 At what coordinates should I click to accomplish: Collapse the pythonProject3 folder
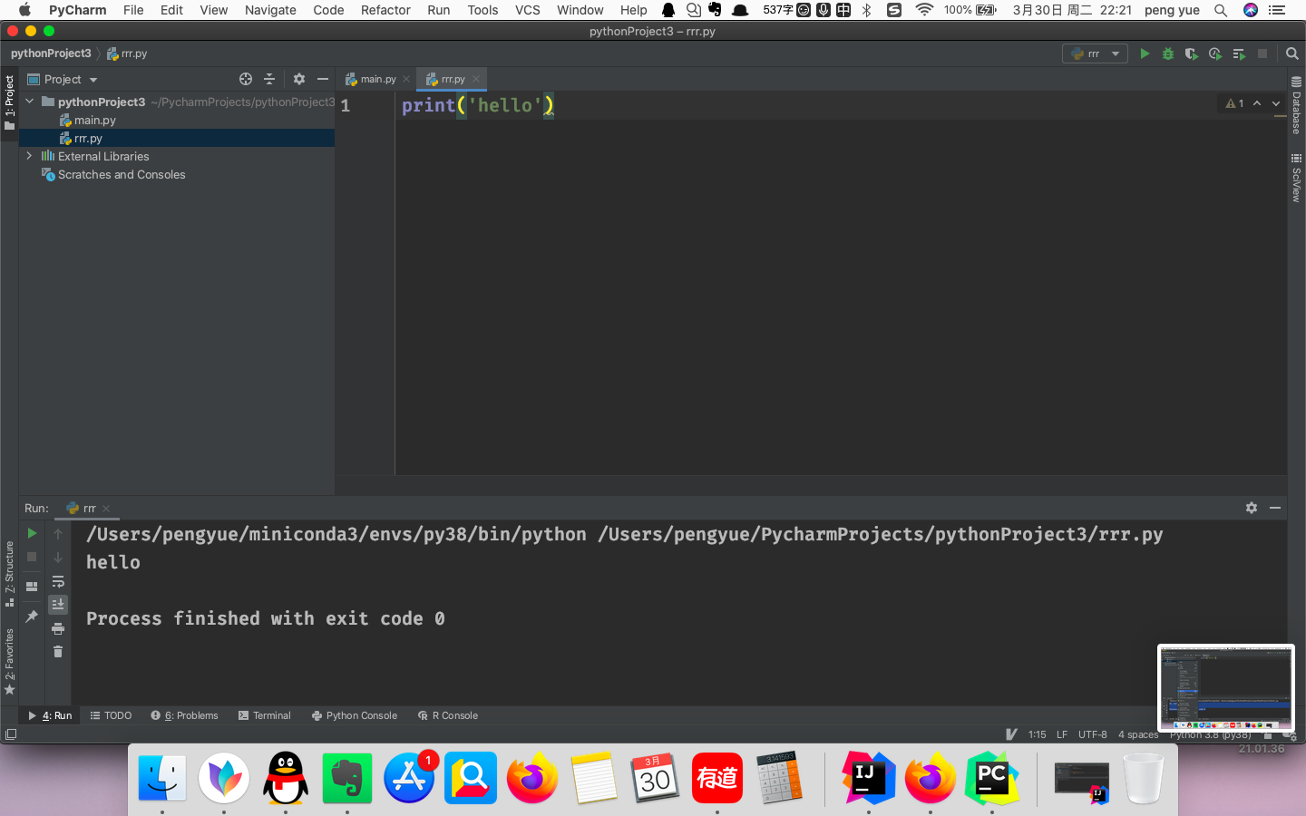[28, 102]
